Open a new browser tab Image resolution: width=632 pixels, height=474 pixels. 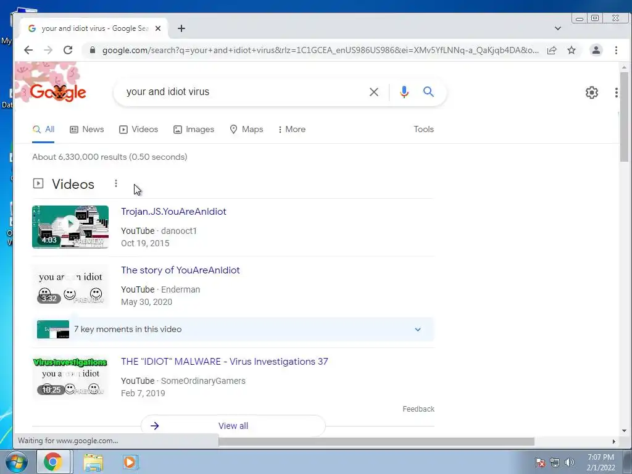(181, 28)
